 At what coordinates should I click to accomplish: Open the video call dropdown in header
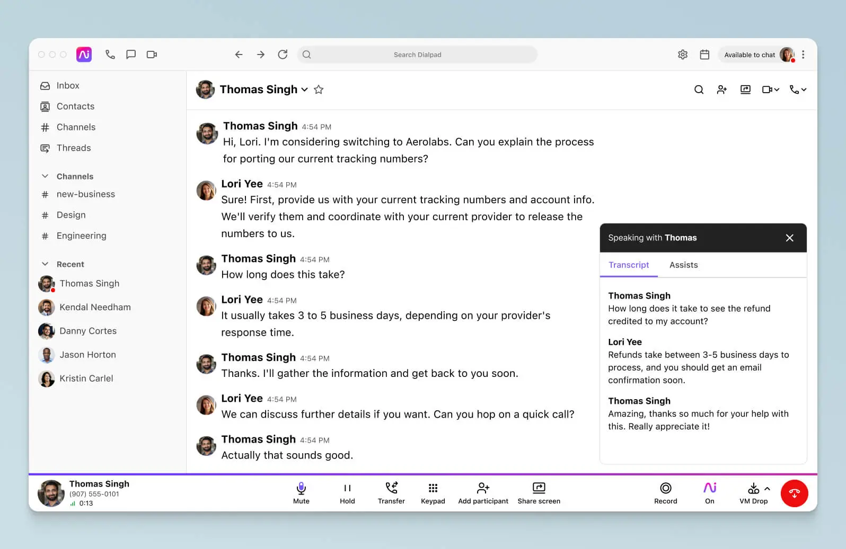click(x=771, y=89)
